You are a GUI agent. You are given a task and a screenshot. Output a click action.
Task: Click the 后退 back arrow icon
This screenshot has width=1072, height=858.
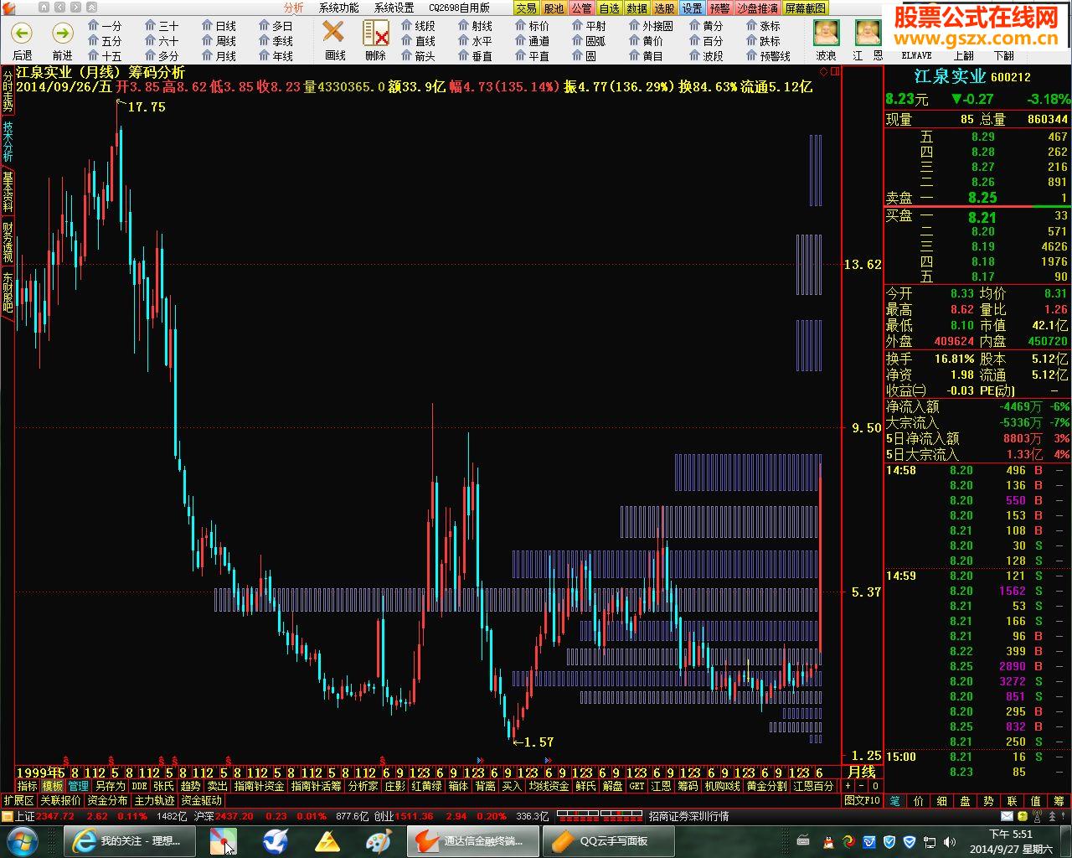pyautogui.click(x=22, y=34)
